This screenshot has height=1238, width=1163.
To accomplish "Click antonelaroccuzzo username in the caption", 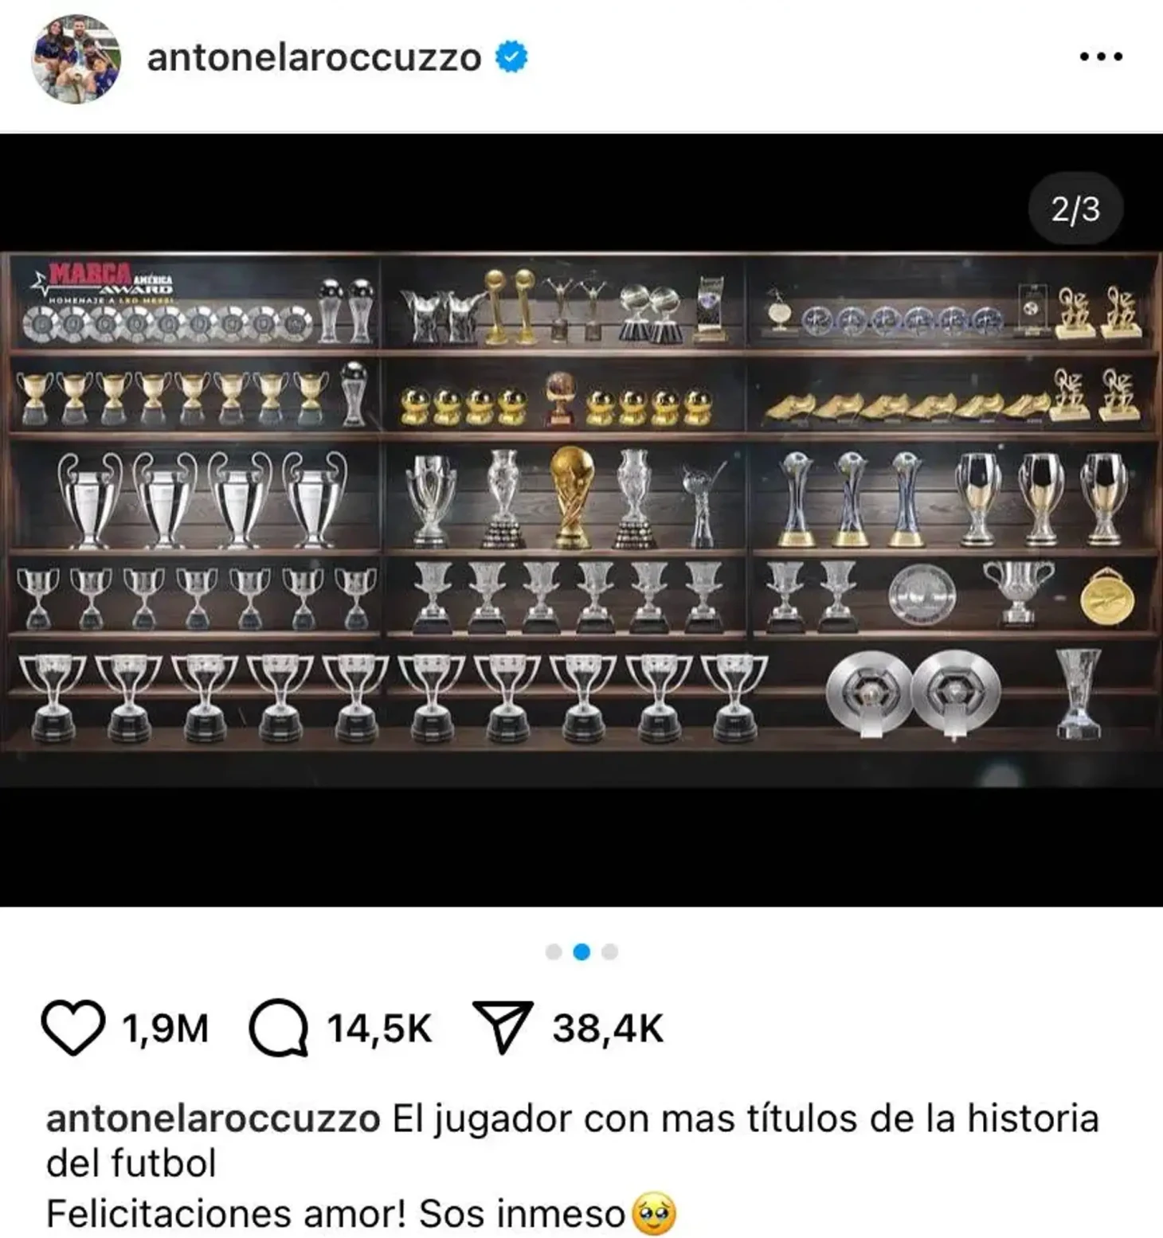I will click(x=213, y=1119).
